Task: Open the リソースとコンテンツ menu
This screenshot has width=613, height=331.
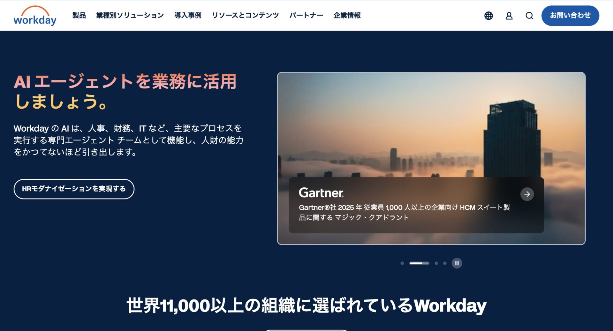Action: (245, 15)
